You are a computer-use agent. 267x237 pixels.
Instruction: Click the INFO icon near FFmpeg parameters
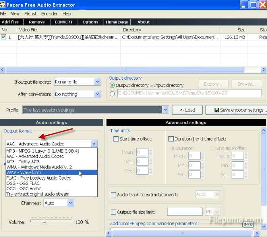click(248, 224)
